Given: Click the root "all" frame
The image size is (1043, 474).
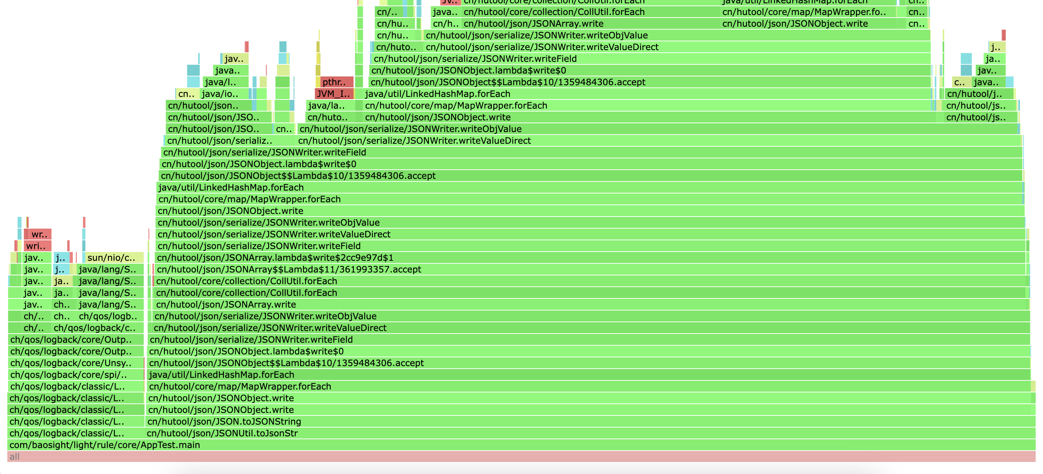Looking at the screenshot, I should click(x=521, y=456).
